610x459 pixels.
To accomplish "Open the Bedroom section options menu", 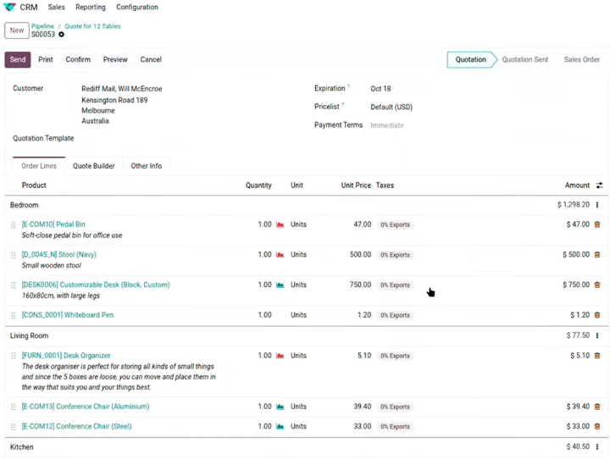I will 597,205.
